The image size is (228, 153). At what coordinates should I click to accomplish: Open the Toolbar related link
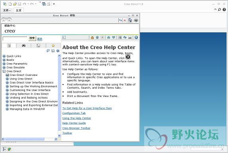coord(67,133)
